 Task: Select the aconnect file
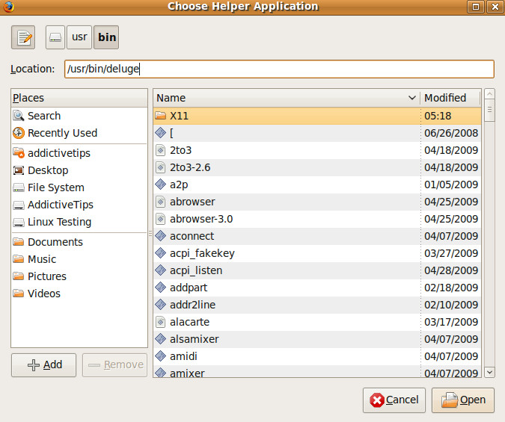(317, 236)
